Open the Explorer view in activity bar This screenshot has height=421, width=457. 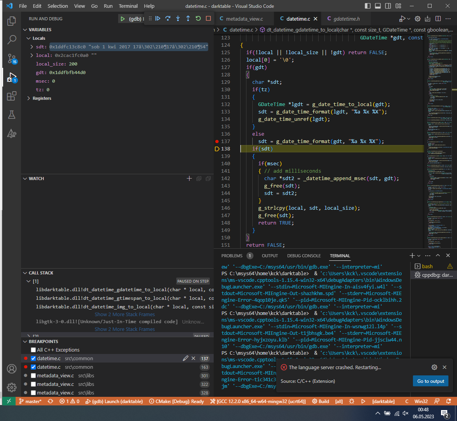point(12,21)
